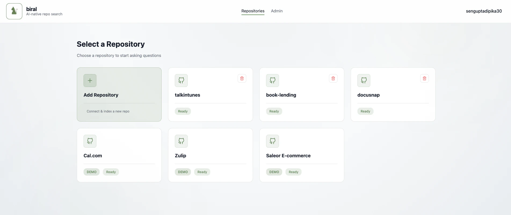
Task: Click the Ready badge on Zulip card
Action: 202,172
